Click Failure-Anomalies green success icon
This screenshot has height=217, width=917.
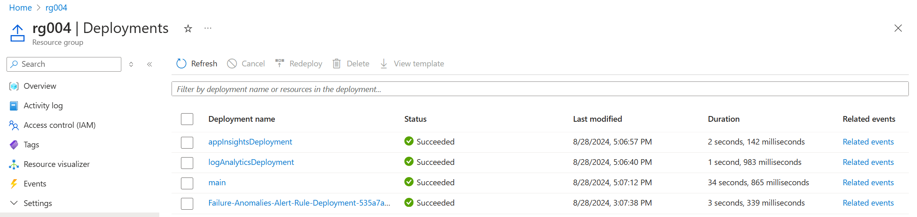pos(409,202)
